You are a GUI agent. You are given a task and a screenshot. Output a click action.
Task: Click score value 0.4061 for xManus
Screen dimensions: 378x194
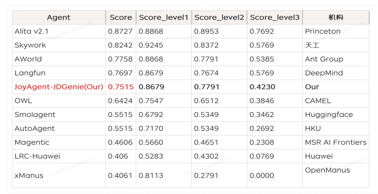(120, 176)
